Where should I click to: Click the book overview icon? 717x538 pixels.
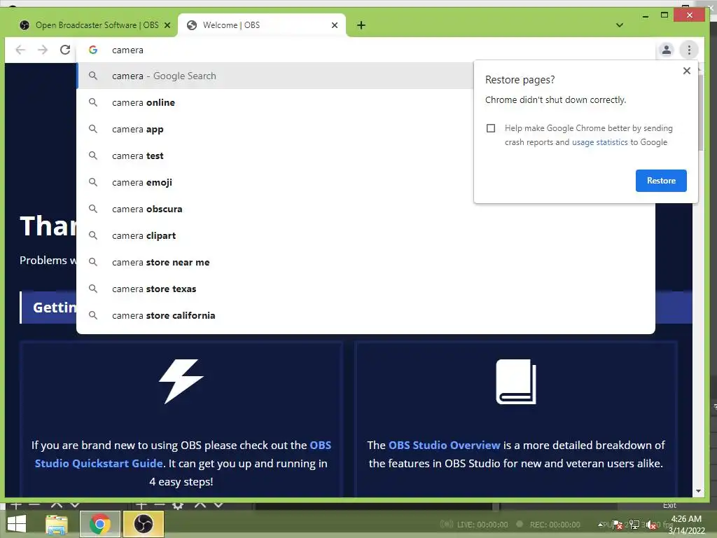tap(516, 382)
